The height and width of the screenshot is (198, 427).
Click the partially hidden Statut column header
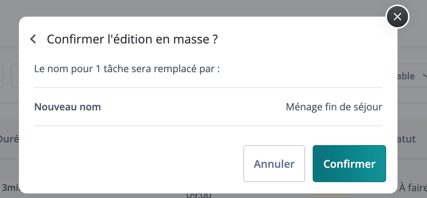[407, 139]
